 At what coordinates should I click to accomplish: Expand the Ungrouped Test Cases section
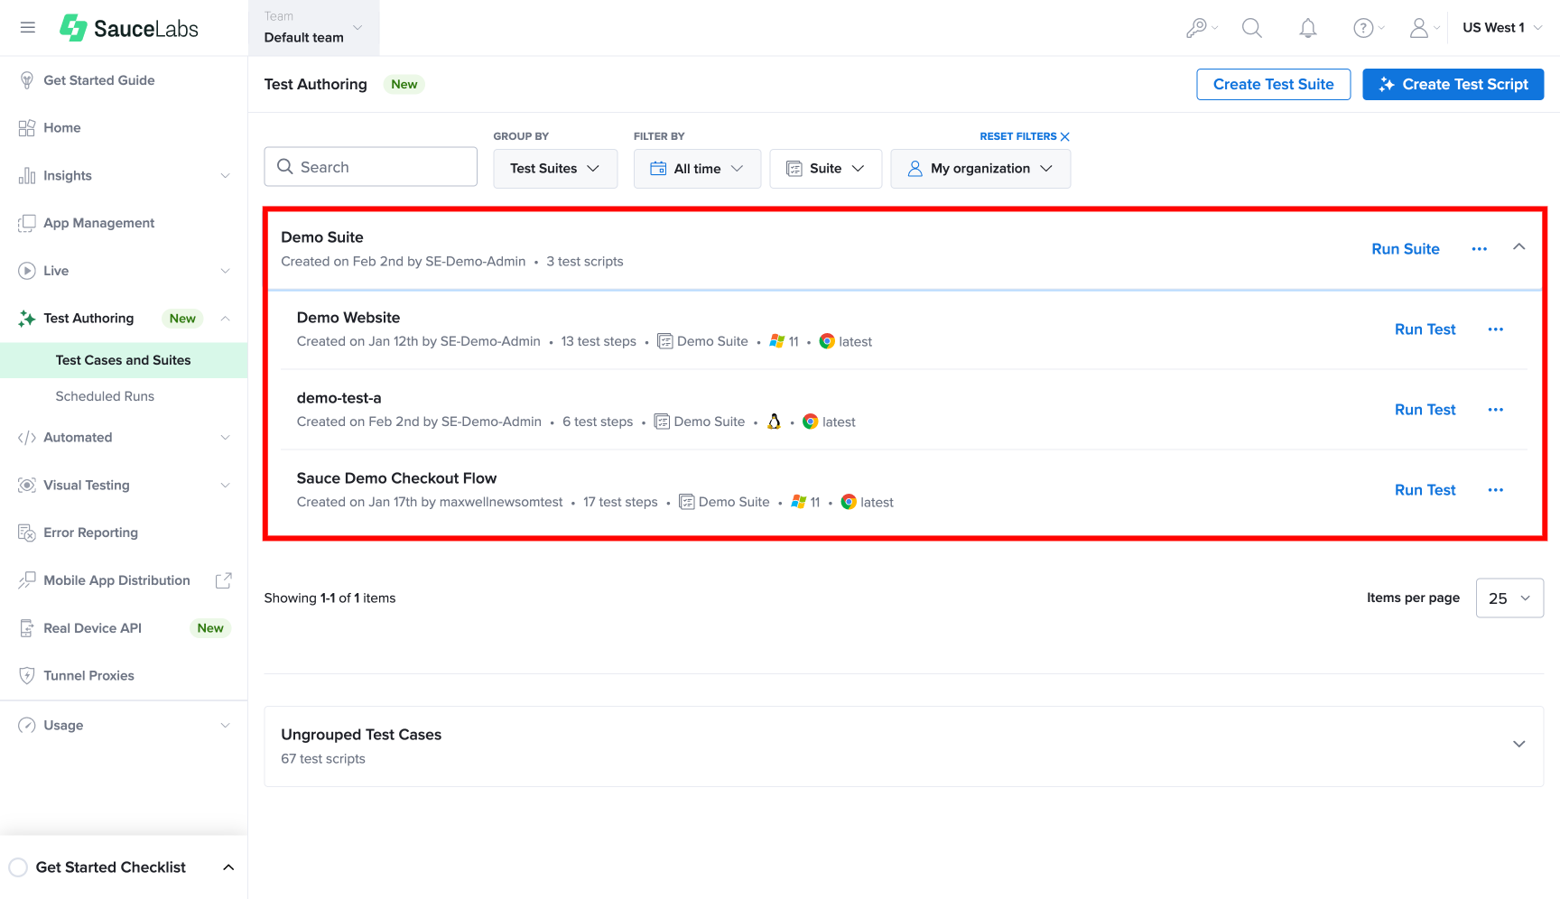(x=1519, y=745)
